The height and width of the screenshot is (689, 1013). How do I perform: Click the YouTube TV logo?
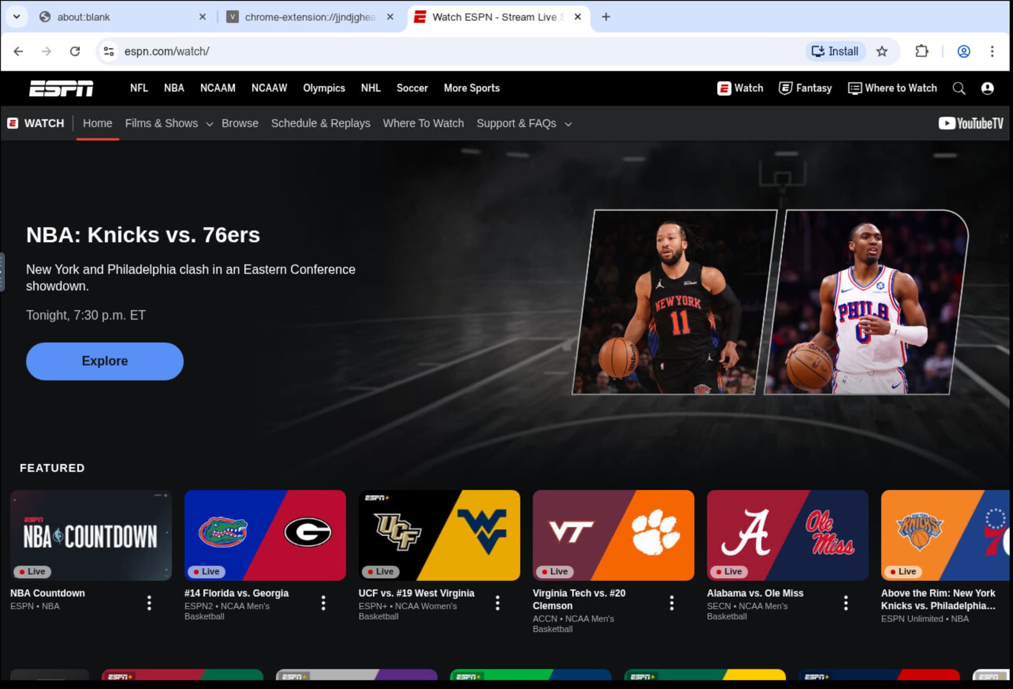pyautogui.click(x=970, y=123)
